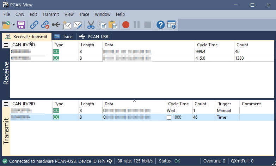Toggle the 1000 cycle time checkbox
This screenshot has height=166, width=276.
click(x=169, y=117)
